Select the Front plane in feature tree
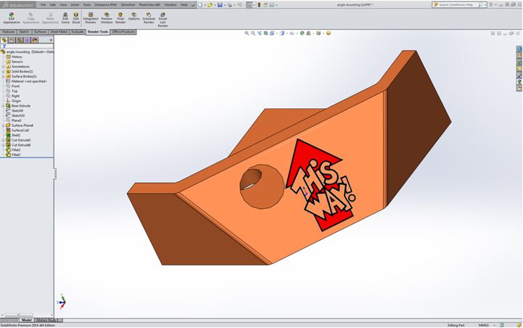 (15, 86)
